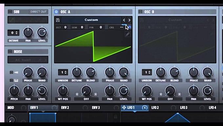This screenshot has height=126, width=223.
Task: Click the NOISE PHASE knob
Action: click(28, 72)
